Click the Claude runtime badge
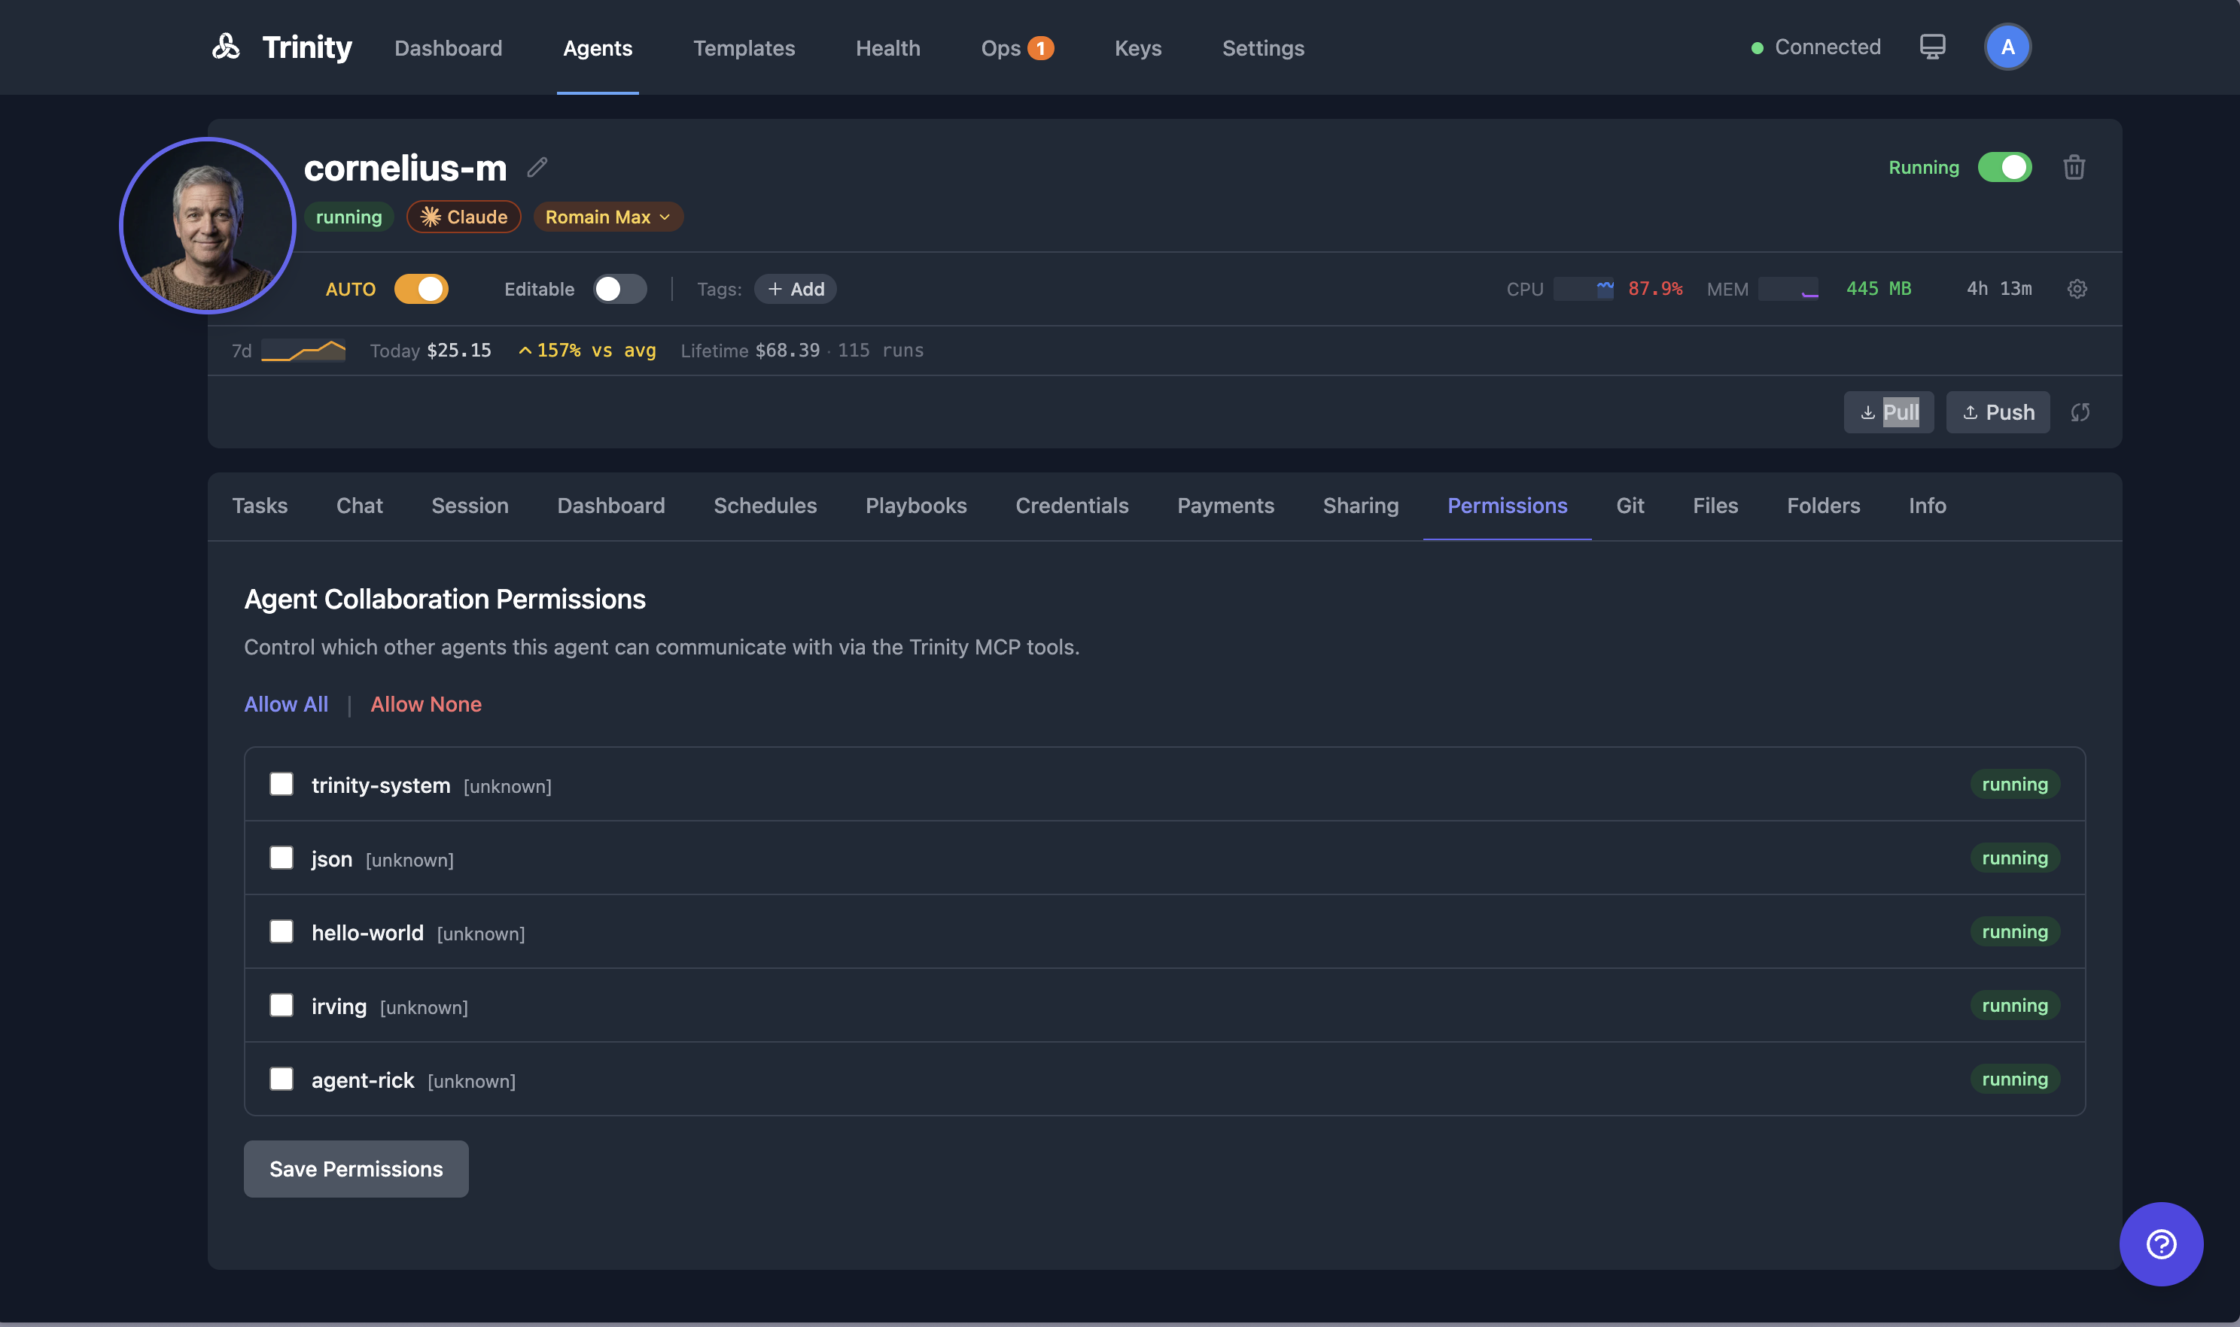 [464, 217]
